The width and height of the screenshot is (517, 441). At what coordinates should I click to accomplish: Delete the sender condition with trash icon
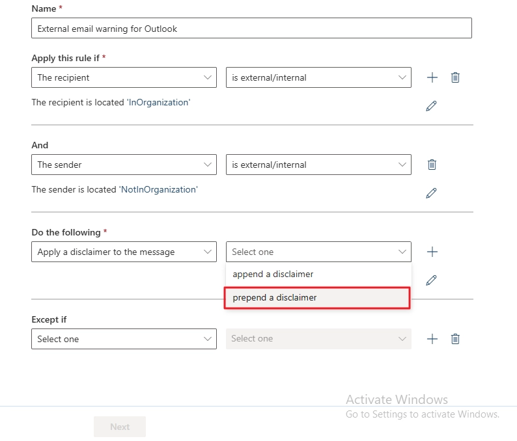[x=432, y=165]
